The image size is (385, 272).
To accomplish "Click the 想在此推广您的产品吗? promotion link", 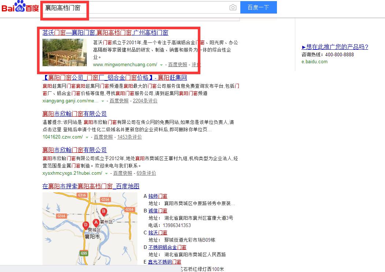I will coord(335,47).
